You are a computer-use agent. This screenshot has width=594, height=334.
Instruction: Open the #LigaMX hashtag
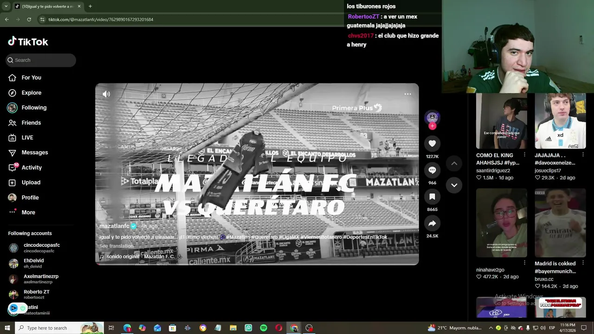click(289, 237)
